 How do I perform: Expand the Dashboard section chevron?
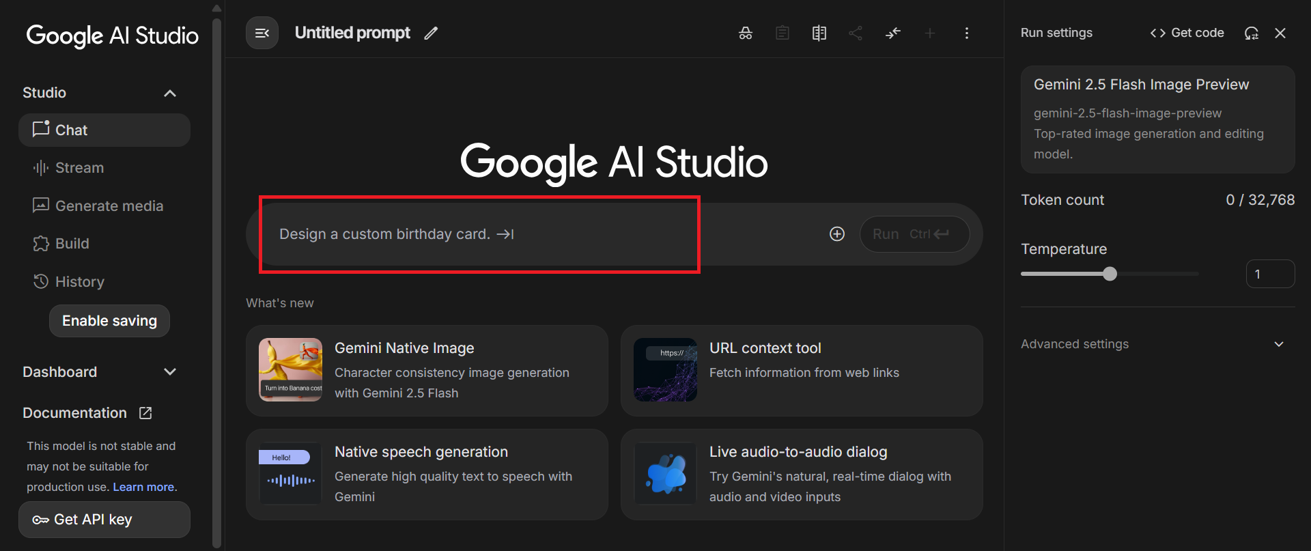click(170, 372)
